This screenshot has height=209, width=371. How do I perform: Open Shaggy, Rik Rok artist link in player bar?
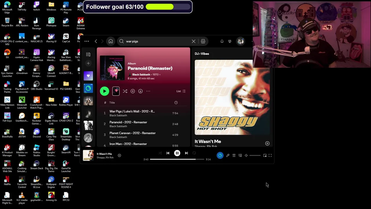click(105, 158)
